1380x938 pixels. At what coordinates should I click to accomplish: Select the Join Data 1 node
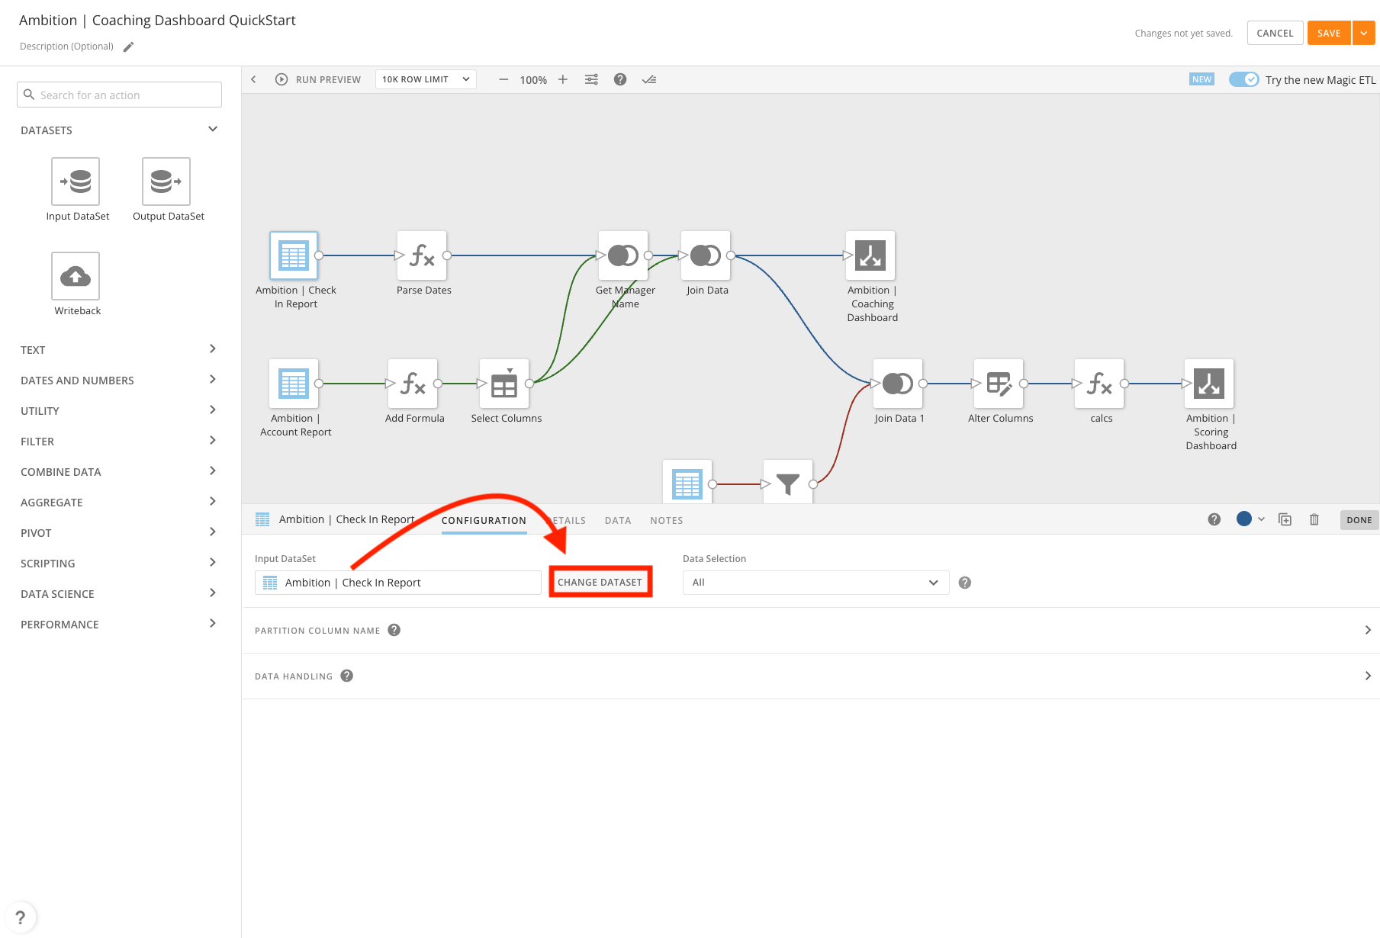tap(898, 384)
